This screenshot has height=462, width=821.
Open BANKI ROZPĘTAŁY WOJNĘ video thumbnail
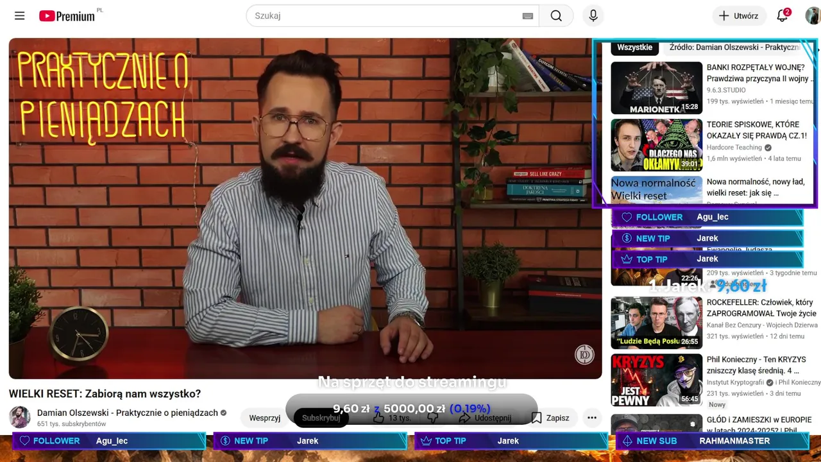pos(656,88)
